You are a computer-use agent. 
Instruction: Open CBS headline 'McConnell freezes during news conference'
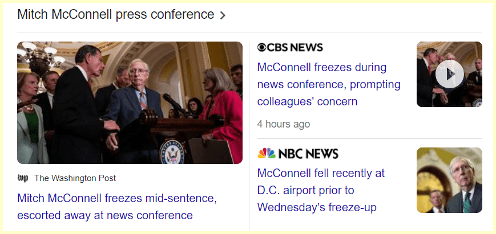pos(329,84)
